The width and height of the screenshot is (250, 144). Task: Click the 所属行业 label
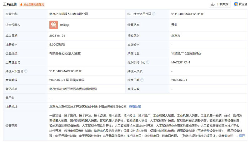coord(133,54)
